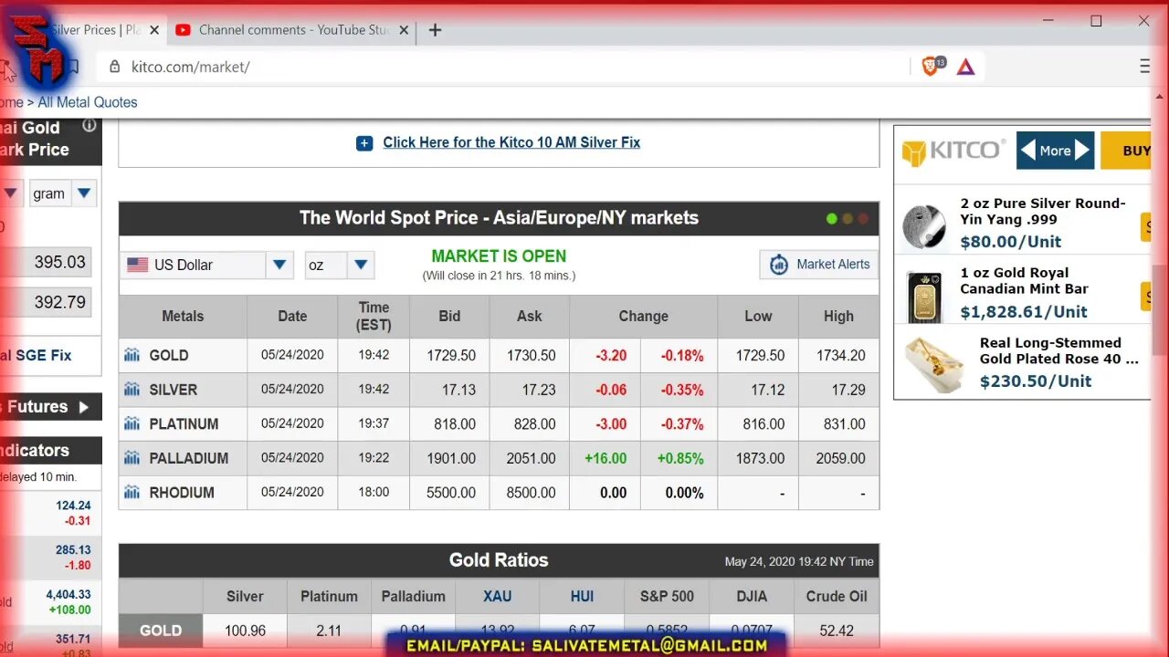Click the indicator value 4,404.33
1169x657 pixels.
68,594
